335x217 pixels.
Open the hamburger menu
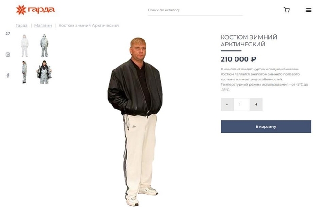pos(308,10)
